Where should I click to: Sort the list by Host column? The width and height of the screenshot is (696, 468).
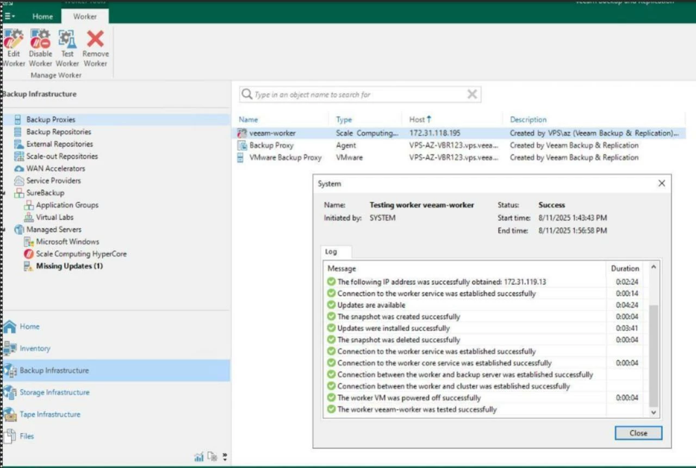click(x=420, y=119)
